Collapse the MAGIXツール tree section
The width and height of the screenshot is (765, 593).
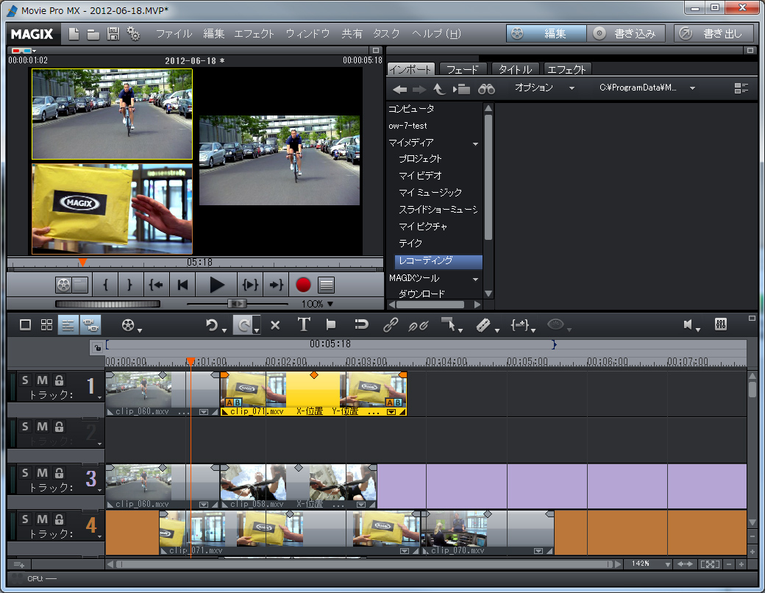coord(475,279)
